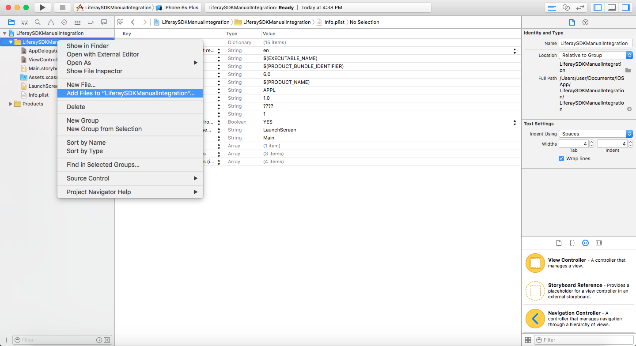Image resolution: width=636 pixels, height=346 pixels.
Task: Open the iPhone 6s Plus device selector
Action: pyautogui.click(x=178, y=8)
